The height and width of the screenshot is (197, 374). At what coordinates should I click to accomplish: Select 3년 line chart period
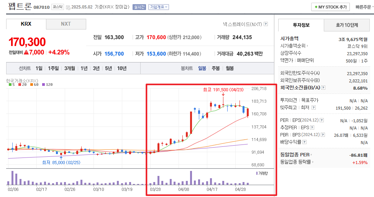[96, 69]
